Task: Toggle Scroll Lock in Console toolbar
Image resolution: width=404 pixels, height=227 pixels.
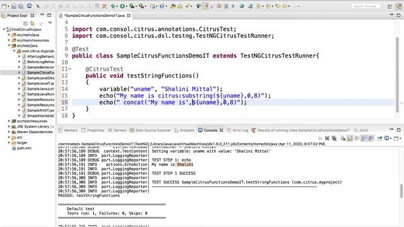Action: [x=350, y=139]
